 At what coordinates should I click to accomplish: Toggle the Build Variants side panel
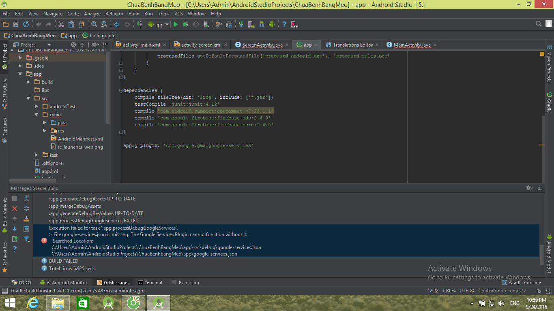pos(5,211)
